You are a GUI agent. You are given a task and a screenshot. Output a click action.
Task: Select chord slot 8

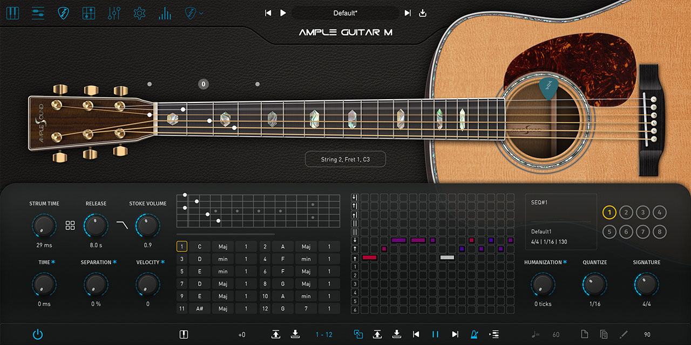(x=265, y=284)
